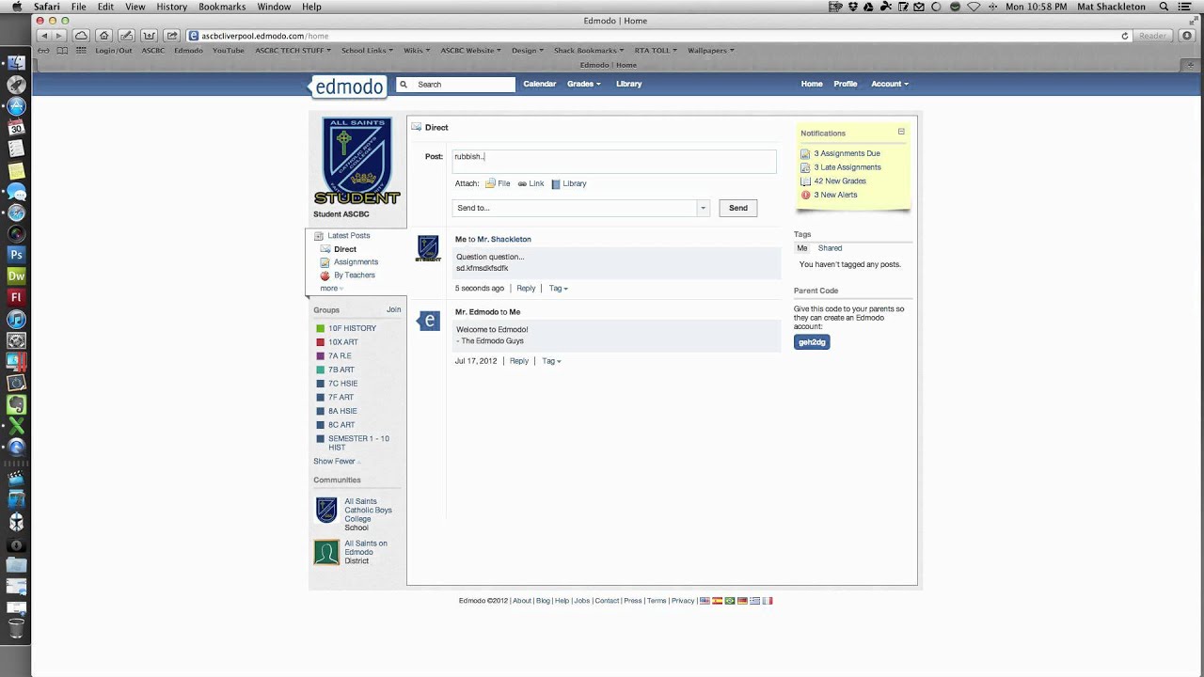Switch to the Shared tags tab
Viewport: 1204px width, 677px height.
pos(830,248)
